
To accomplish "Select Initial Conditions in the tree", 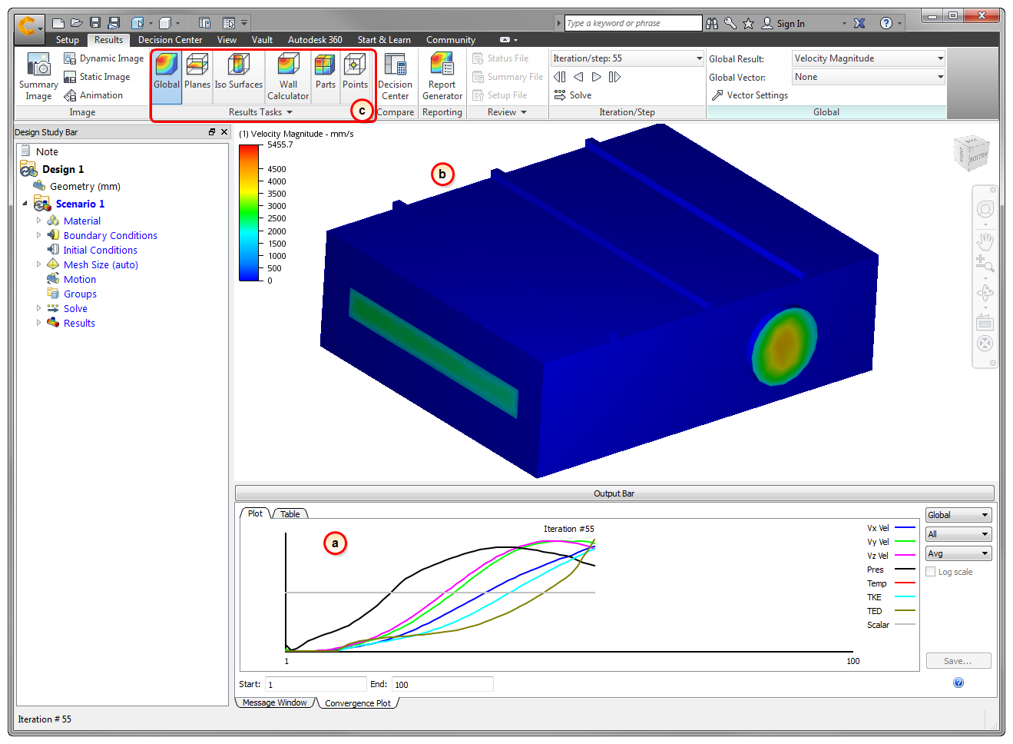I will pyautogui.click(x=100, y=250).
